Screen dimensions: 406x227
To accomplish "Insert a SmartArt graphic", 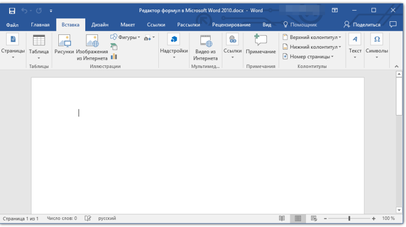I will click(114, 47).
